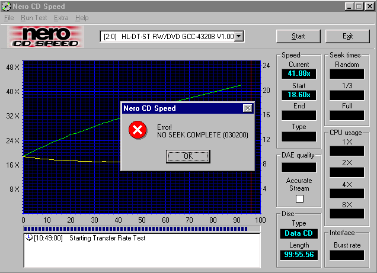Image resolution: width=377 pixels, height=273 pixels.
Task: Click the Full seek time field
Action: [347, 115]
